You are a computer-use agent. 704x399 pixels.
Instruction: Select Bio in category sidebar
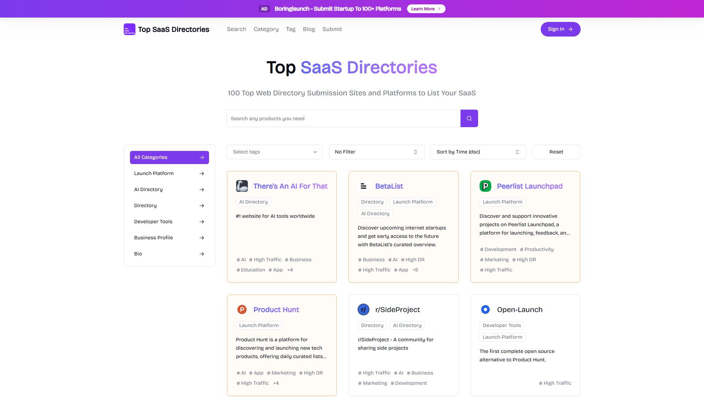tap(170, 254)
